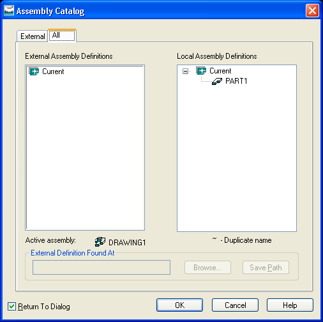The image size is (323, 322).
Task: Select the PART1 part icon
Action: coord(217,81)
